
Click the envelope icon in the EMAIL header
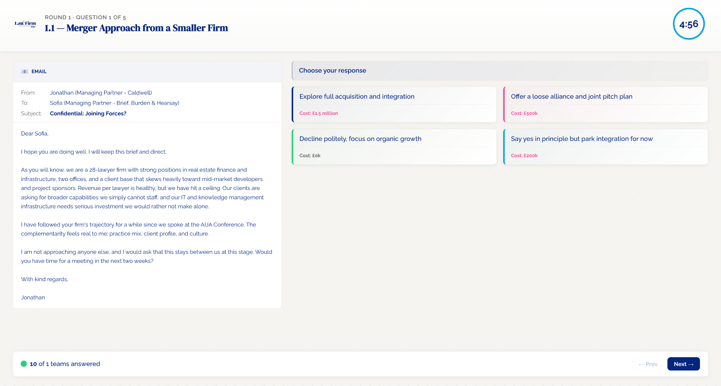coord(24,71)
